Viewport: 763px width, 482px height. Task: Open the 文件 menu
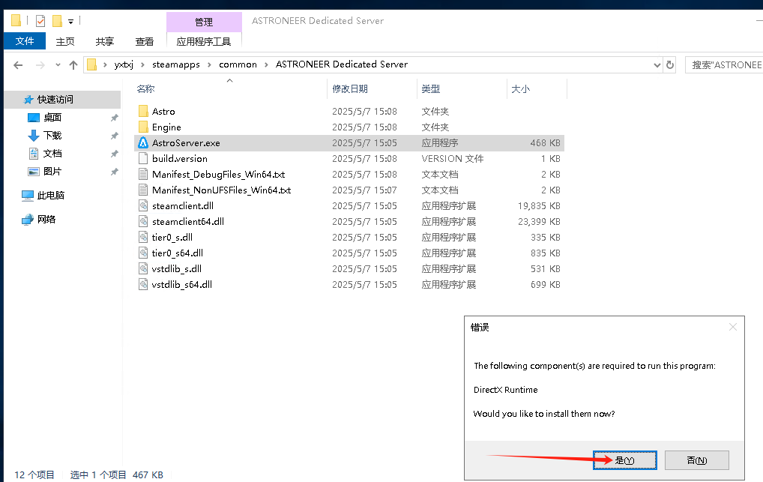pos(25,41)
